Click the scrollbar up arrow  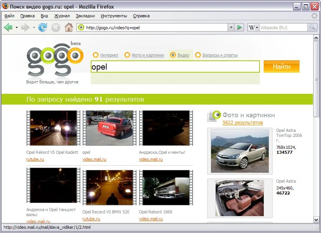pyautogui.click(x=316, y=38)
